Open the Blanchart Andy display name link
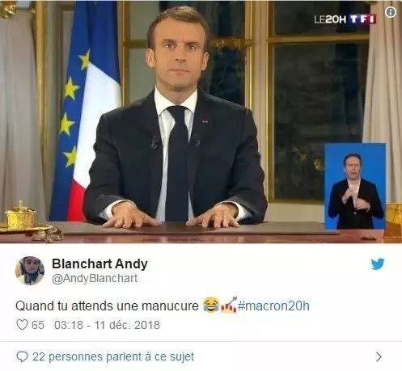 coord(99,263)
